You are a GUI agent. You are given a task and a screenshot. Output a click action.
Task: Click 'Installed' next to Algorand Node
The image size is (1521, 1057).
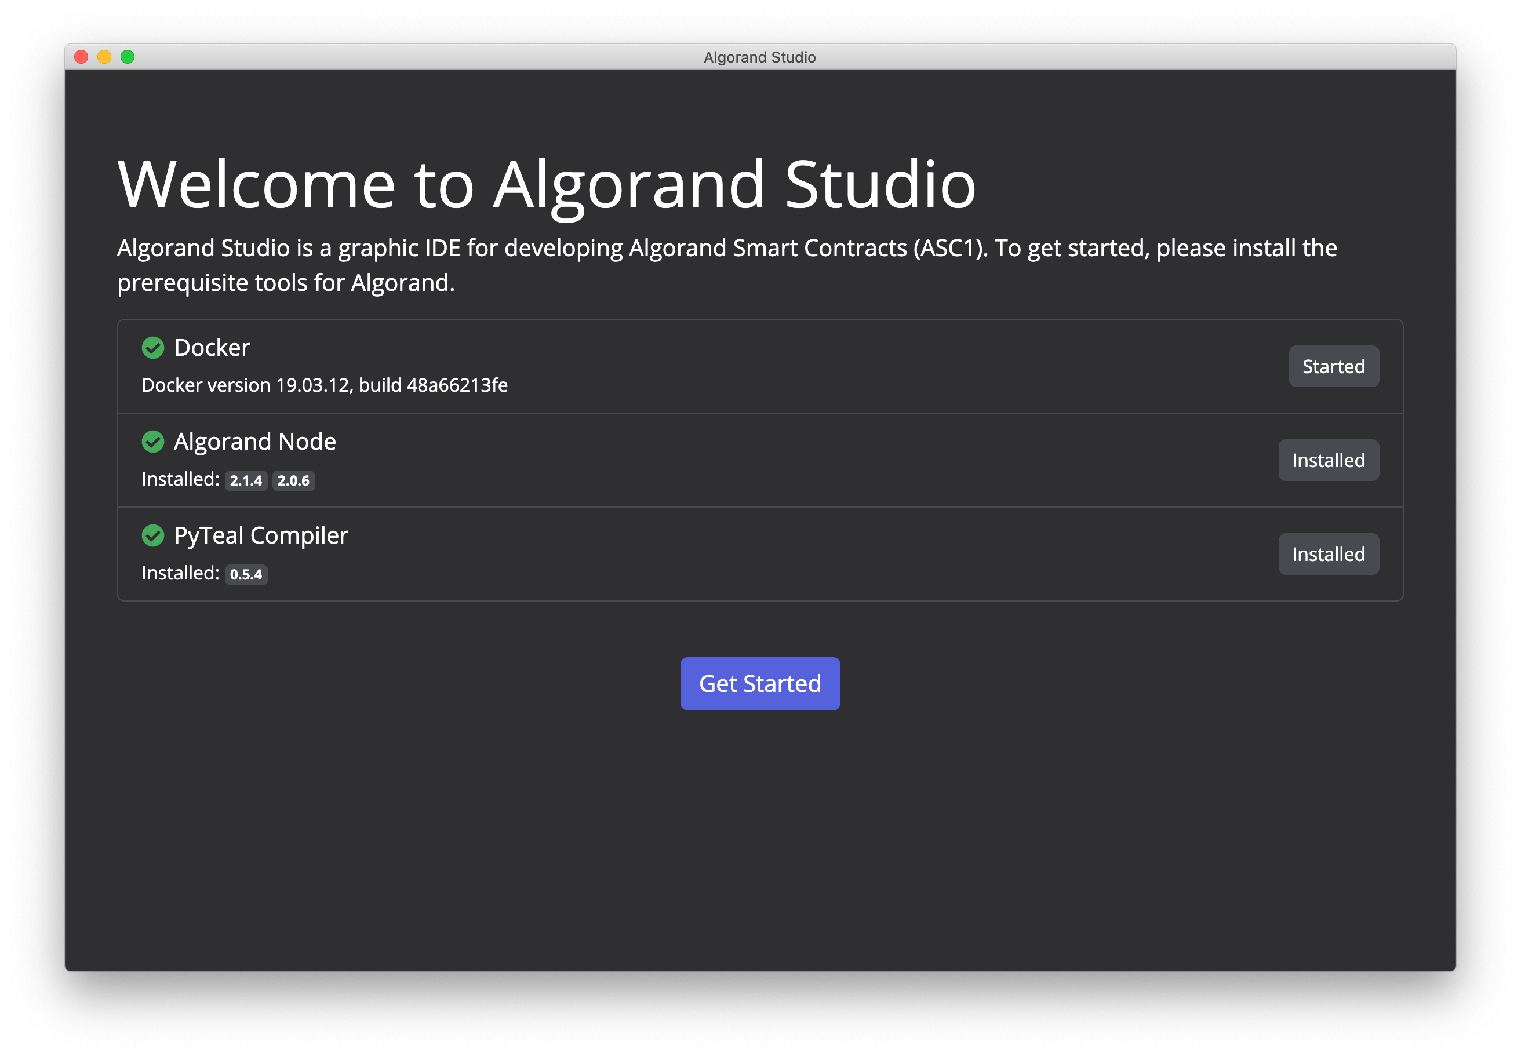(x=1328, y=460)
